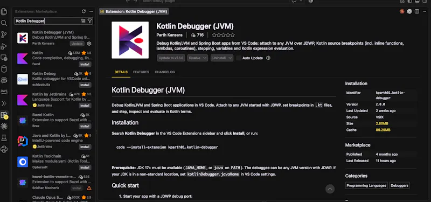
Task: Expand the Uninstall dropdown arrow
Action: point(230,58)
